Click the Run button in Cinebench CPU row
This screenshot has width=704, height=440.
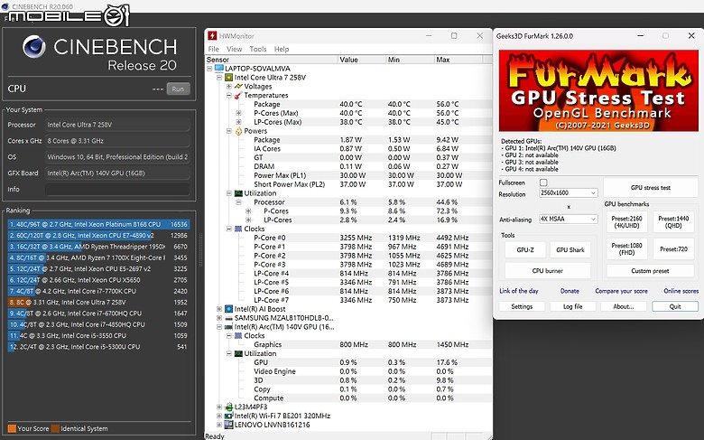click(178, 89)
